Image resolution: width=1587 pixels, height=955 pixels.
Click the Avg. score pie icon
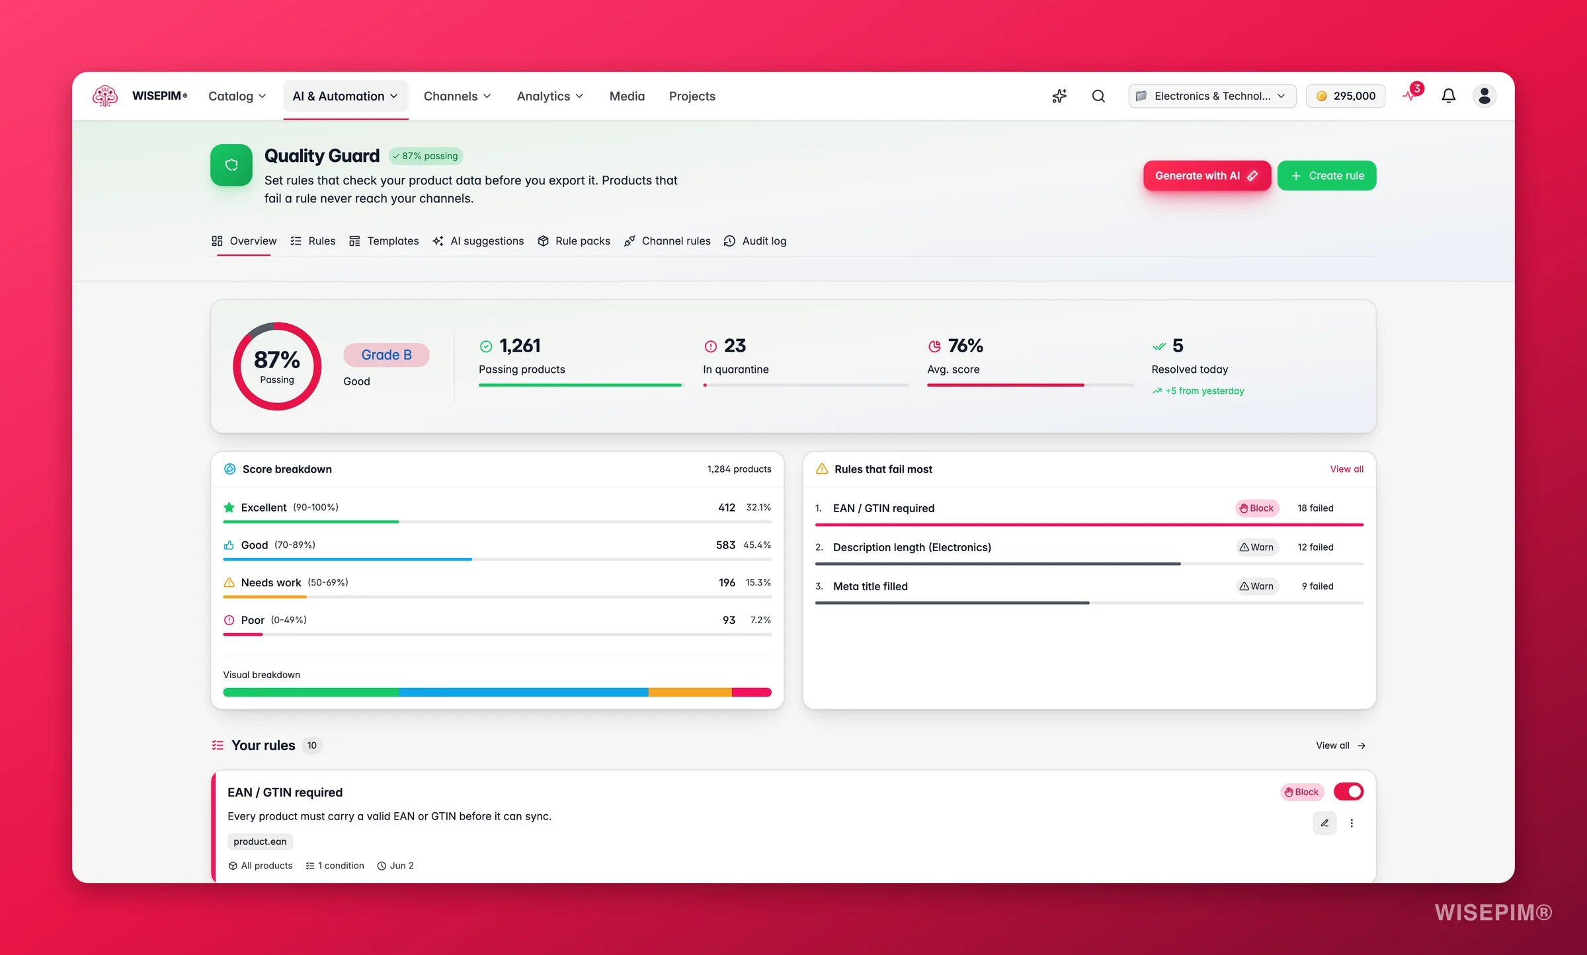[934, 346]
